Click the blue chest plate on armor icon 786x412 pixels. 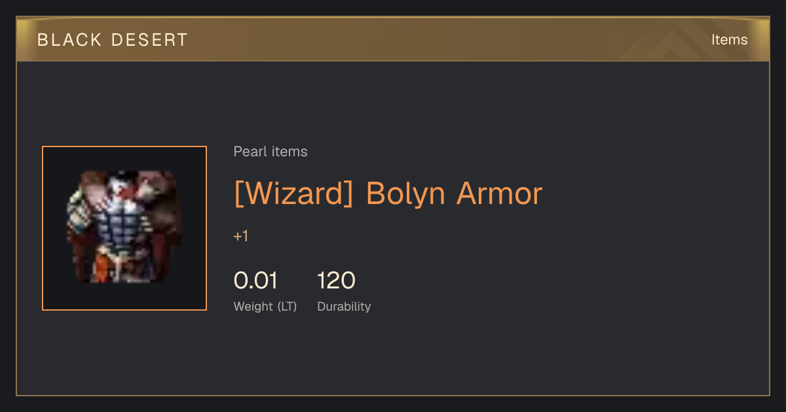[x=122, y=230]
